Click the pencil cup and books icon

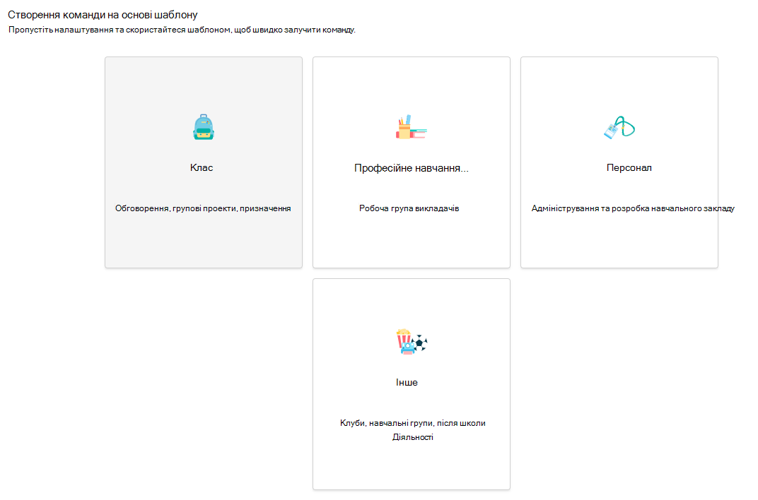click(x=412, y=127)
